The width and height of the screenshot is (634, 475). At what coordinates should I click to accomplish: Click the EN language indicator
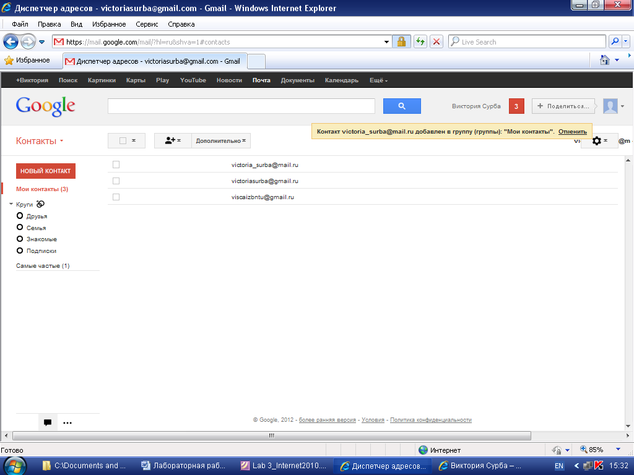point(559,466)
